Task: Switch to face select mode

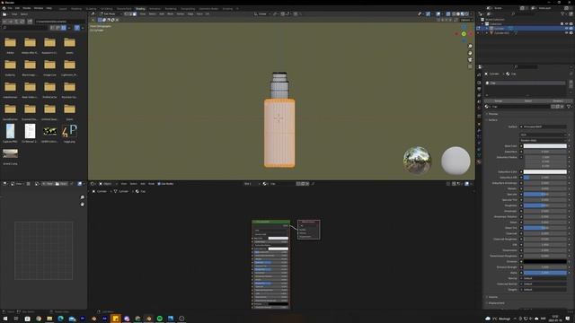Action: coord(135,14)
